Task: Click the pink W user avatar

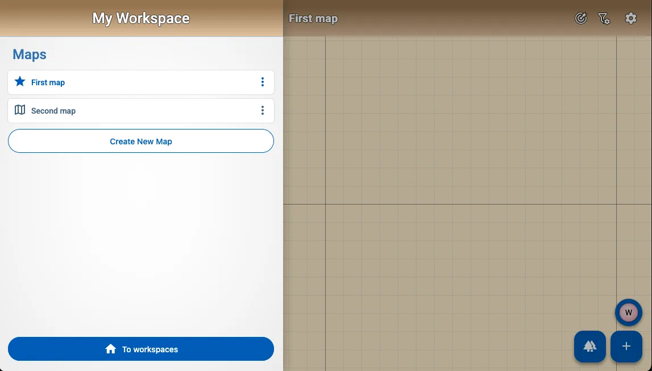Action: coord(628,312)
